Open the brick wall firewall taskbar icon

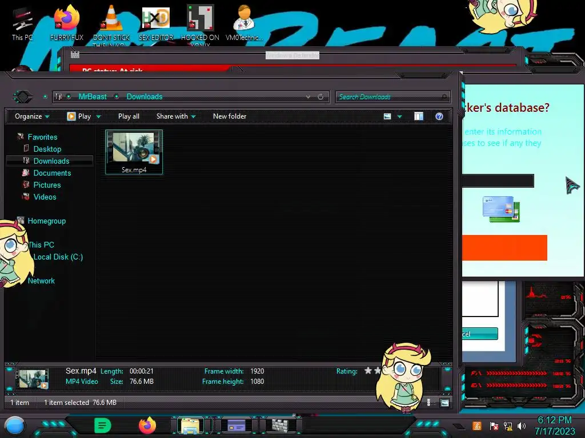pos(281,425)
